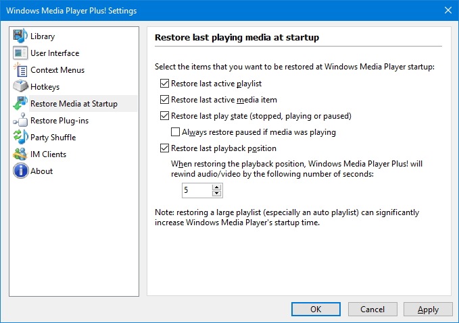Click the Restore Plug-ins icon

pos(20,120)
